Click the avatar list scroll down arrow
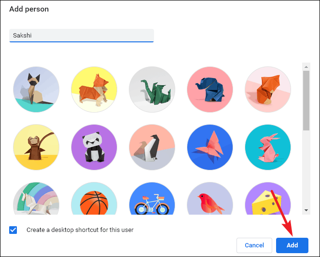 pos(306,210)
